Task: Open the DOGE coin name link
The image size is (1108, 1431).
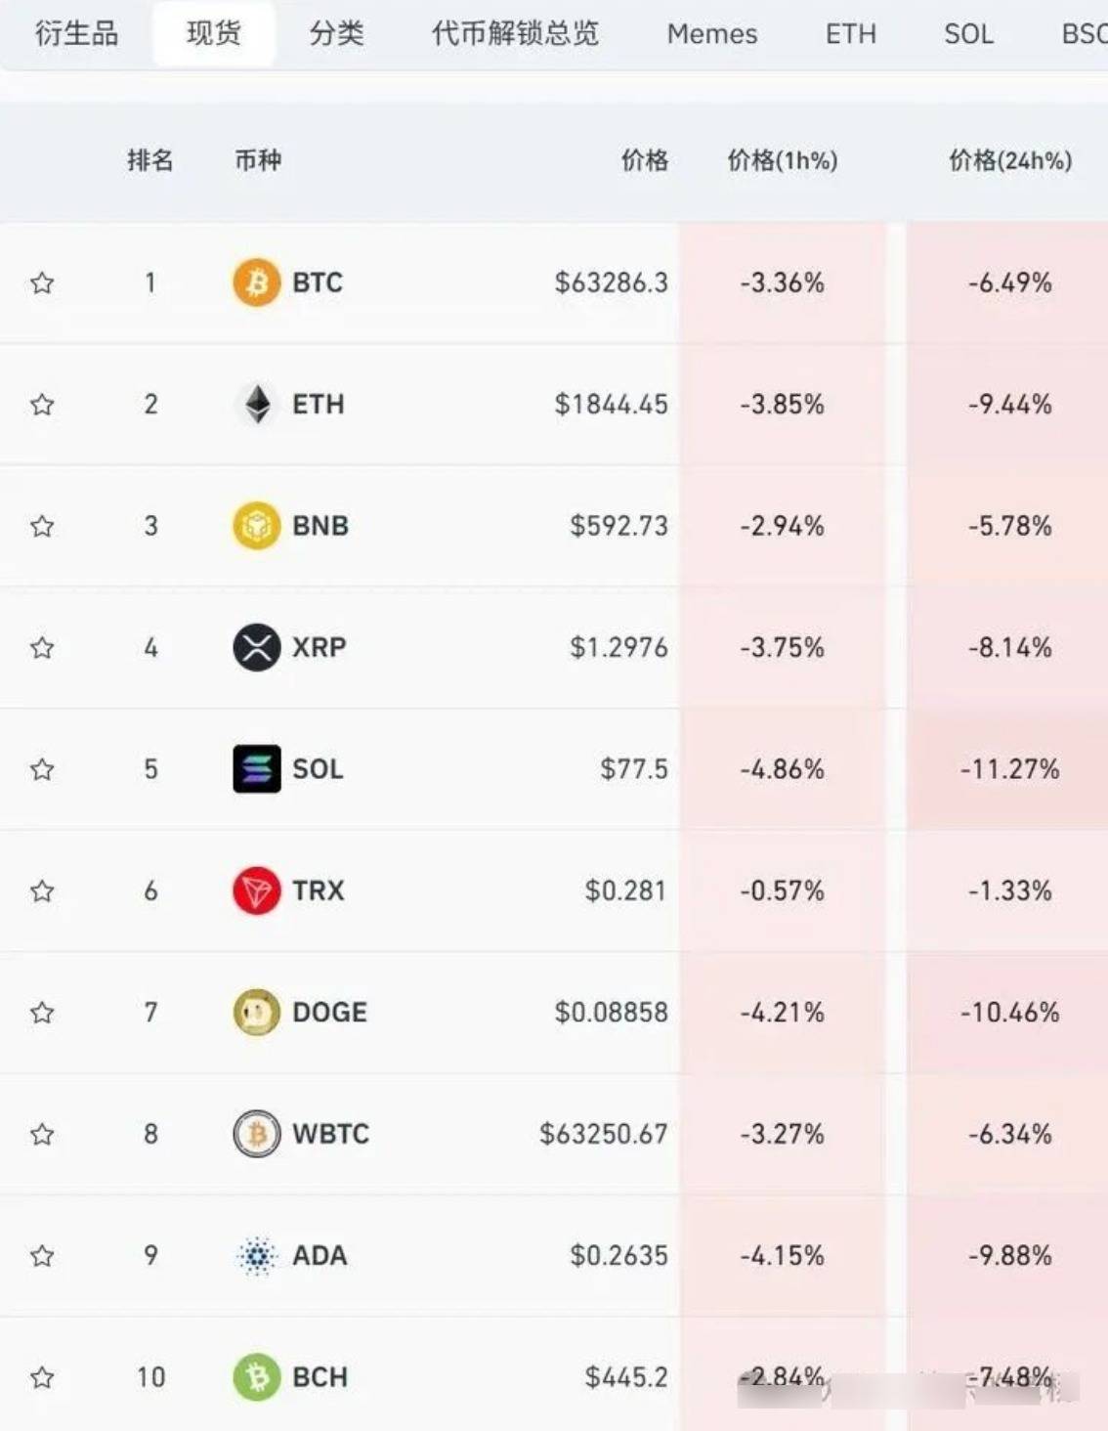Action: (x=329, y=1013)
